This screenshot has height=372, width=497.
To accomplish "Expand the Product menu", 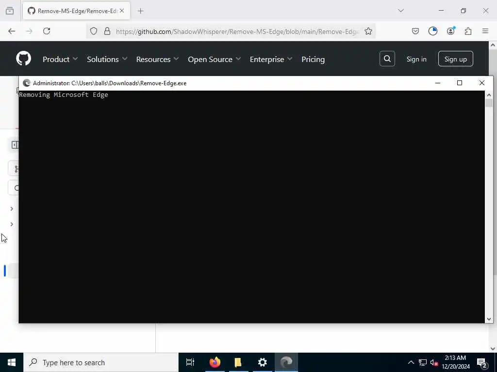I will click(60, 59).
